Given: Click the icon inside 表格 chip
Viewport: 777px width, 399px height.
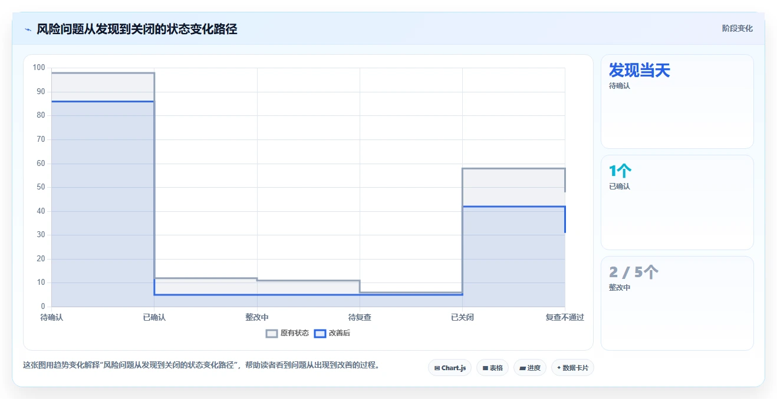Looking at the screenshot, I should click(x=485, y=368).
